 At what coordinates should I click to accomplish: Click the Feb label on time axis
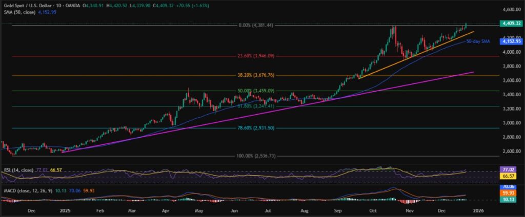tap(101, 211)
